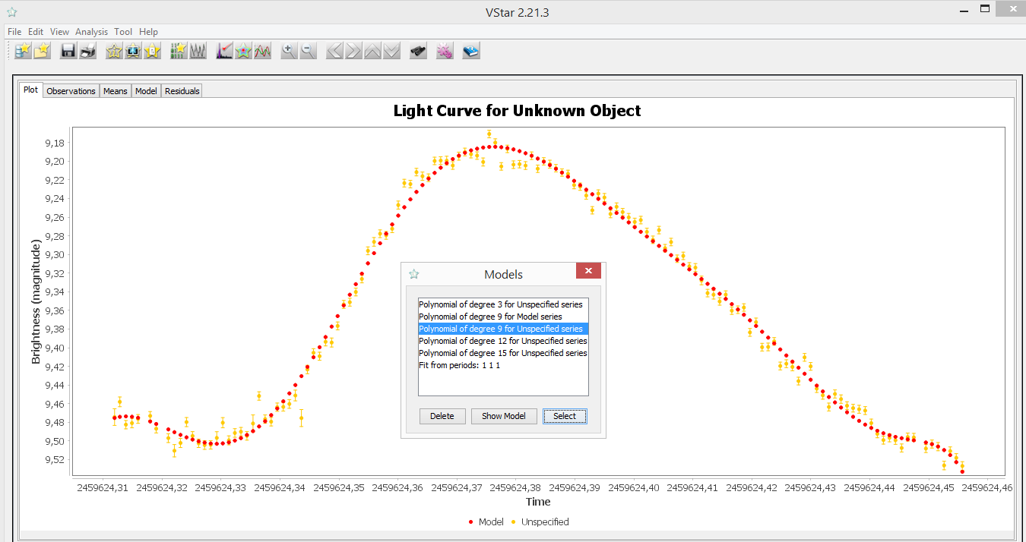Click the 'Brightness (magnitude)' axis label
The image size is (1026, 542).
tap(36, 301)
